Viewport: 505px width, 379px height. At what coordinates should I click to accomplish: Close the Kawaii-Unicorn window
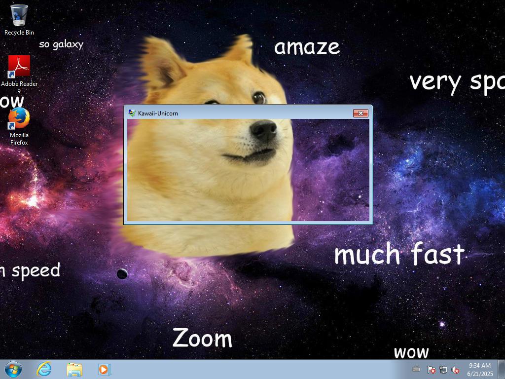click(x=361, y=113)
